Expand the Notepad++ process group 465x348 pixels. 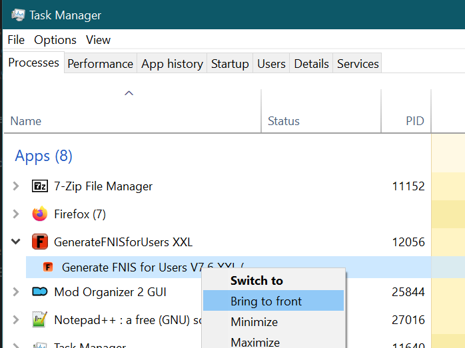(16, 319)
